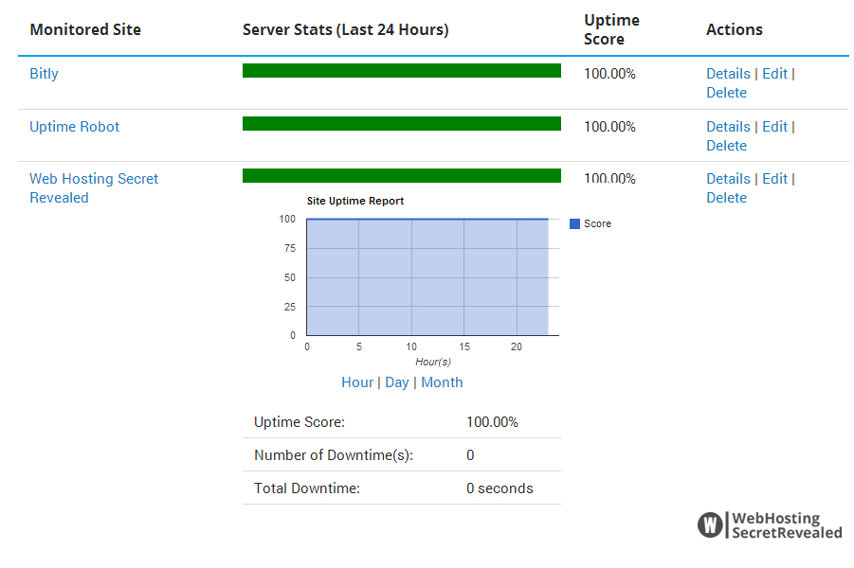Open the Bitly monitored site link

pos(44,74)
